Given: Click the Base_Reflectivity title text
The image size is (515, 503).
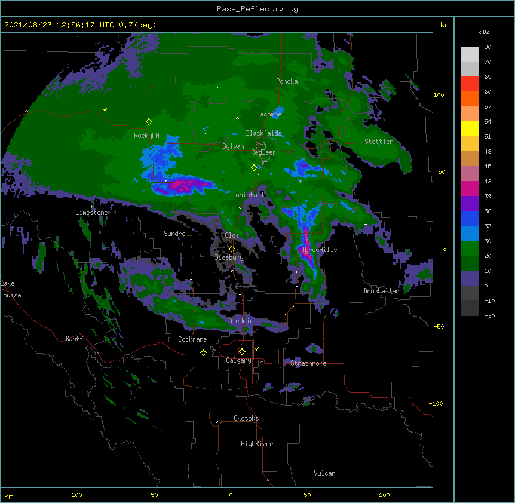Looking at the screenshot, I should [257, 9].
